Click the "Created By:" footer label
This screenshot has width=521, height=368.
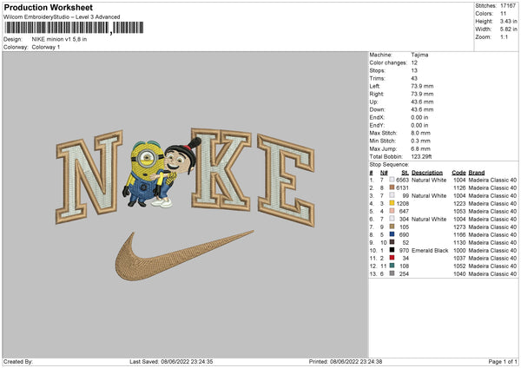[18, 361]
